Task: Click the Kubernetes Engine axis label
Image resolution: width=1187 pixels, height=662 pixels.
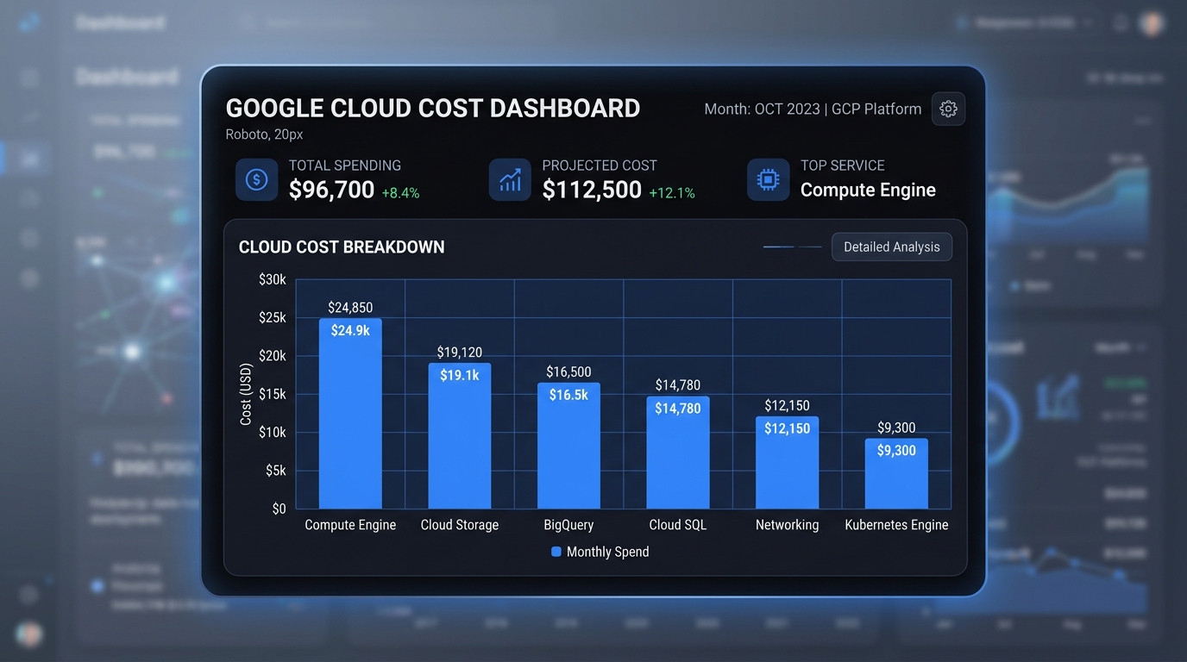Action: [896, 525]
